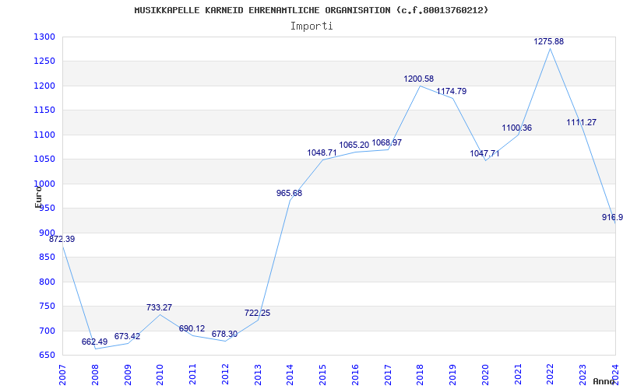The height and width of the screenshot is (389, 623).
Task: Select the 1048.71 data label
Action: pos(322,152)
